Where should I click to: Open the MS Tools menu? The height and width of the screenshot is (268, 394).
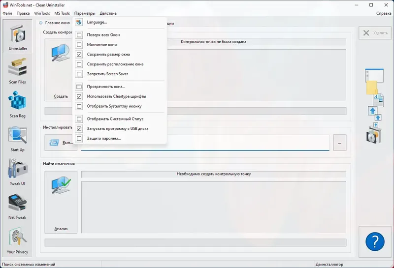[x=62, y=13]
